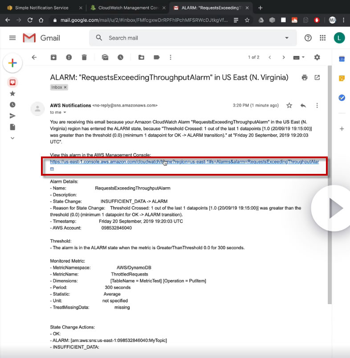
Task: Report this email as spam
Action: [x=69, y=58]
